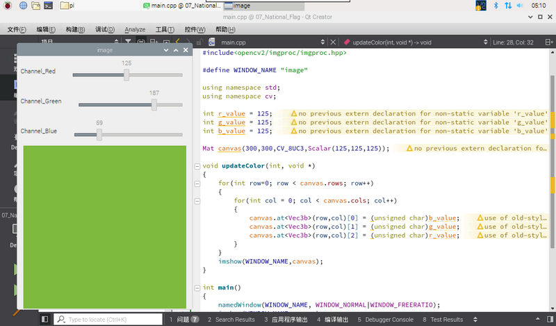
Task: Click the green canvas preview in image window
Action: [105, 227]
